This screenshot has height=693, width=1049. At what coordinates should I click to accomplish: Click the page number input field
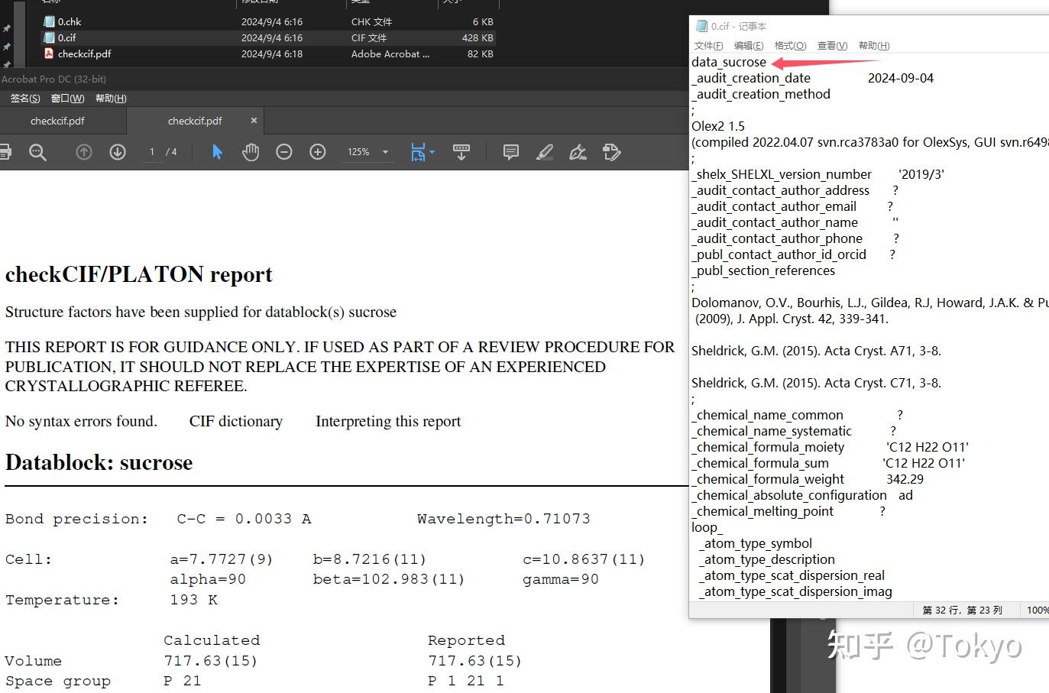(x=151, y=152)
